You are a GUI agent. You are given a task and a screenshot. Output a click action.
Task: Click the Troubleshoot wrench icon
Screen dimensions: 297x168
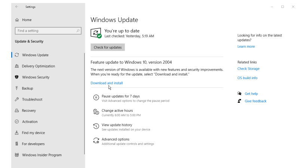click(17, 99)
